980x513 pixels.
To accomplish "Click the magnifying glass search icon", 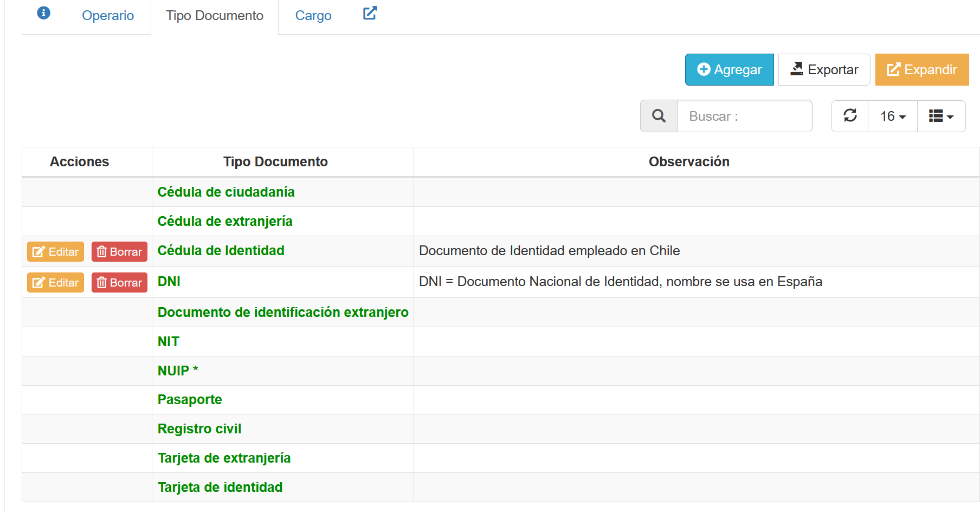I will 659,116.
